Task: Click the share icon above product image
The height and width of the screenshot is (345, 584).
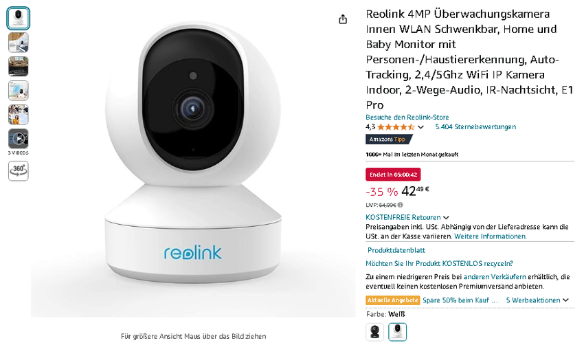Action: (x=343, y=19)
